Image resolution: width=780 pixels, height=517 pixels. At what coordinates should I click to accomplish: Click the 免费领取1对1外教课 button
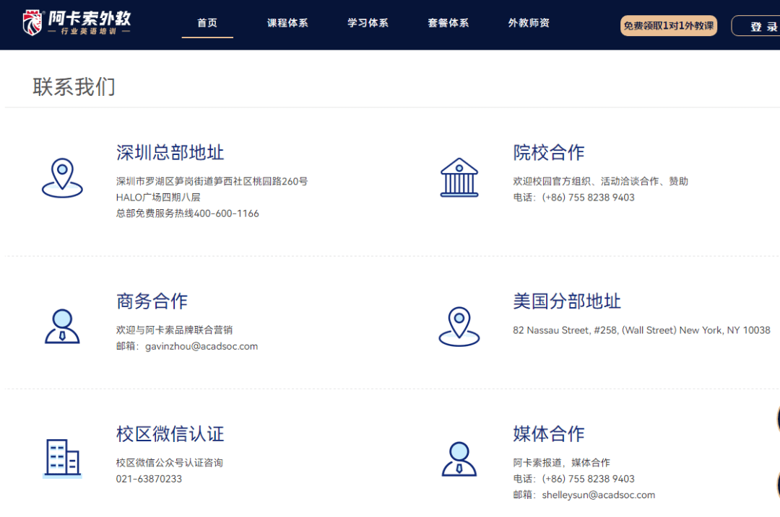tap(668, 25)
